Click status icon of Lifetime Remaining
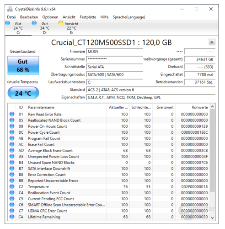Image resolution: width=225 pixels, height=229 pixels. tap(12, 217)
